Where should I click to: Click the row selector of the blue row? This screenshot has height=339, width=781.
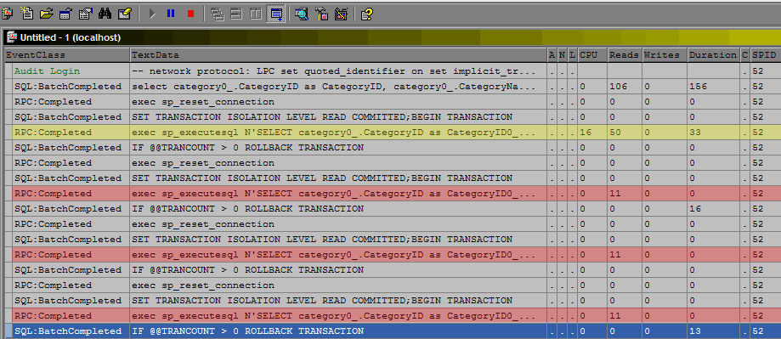click(x=8, y=331)
